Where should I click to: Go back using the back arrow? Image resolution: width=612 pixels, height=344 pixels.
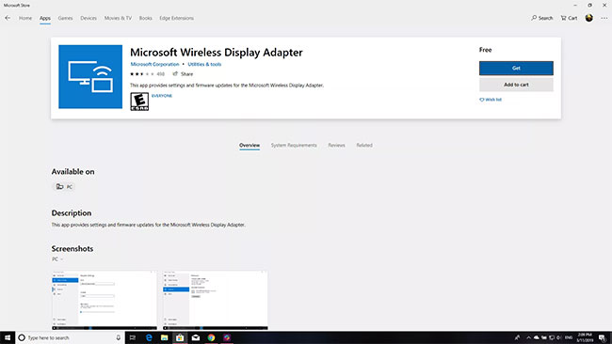pos(8,18)
